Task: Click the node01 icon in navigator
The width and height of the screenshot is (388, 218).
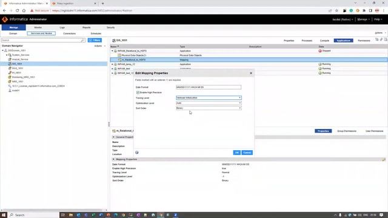Action: point(10,90)
